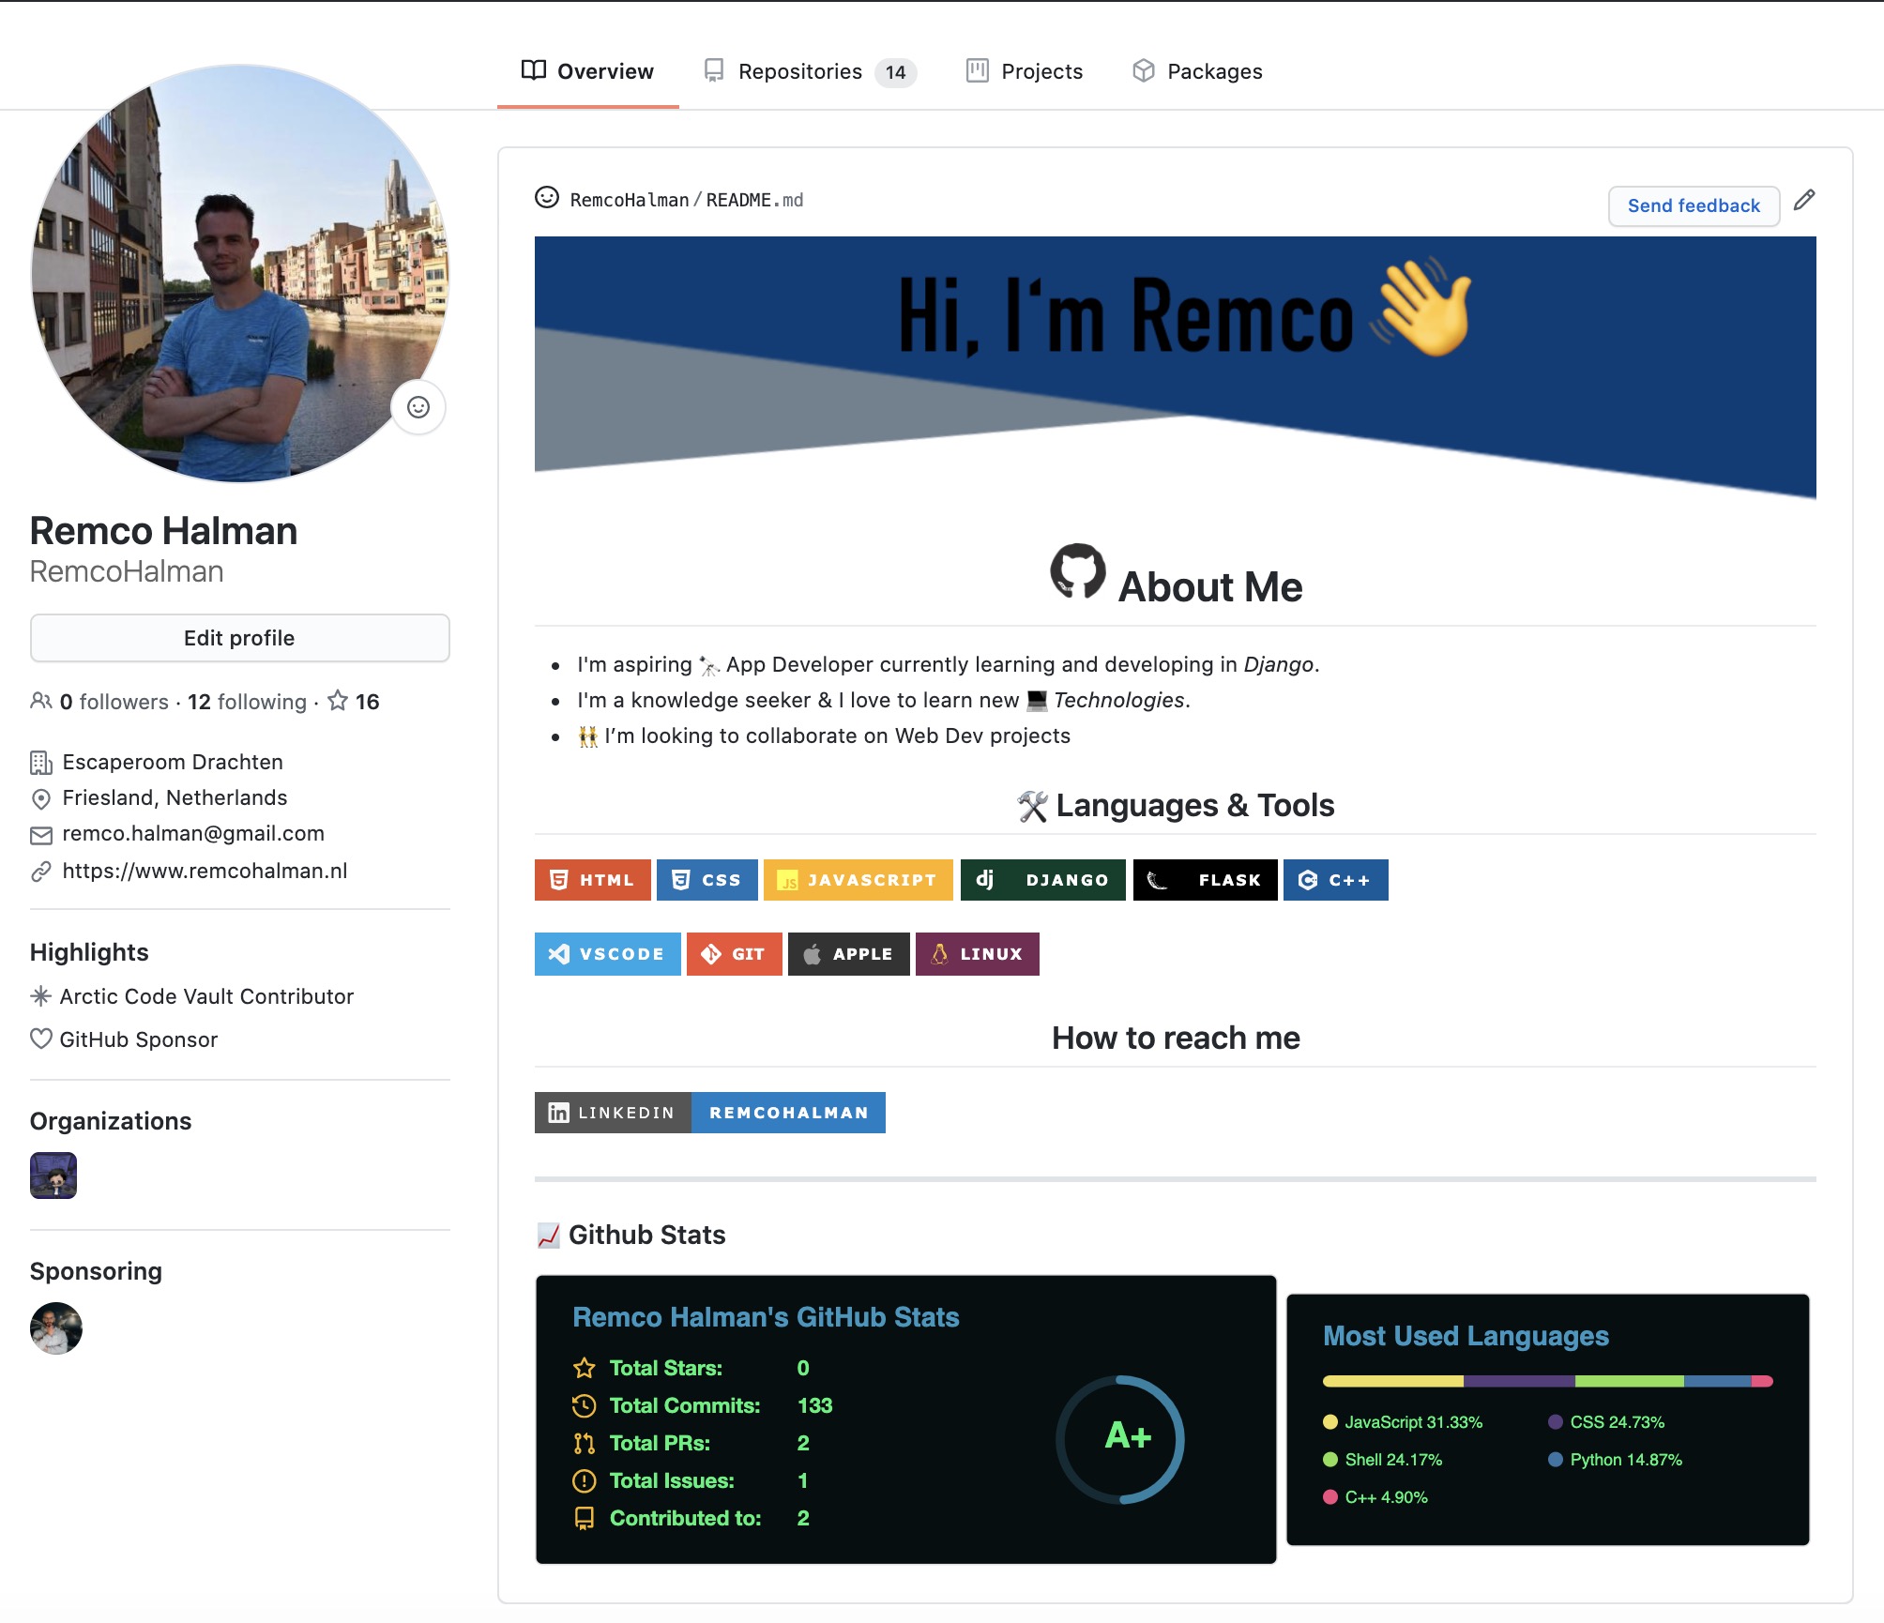This screenshot has width=1884, height=1623.
Task: Click the Organizations section avatar
Action: click(x=54, y=1175)
